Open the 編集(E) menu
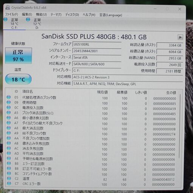The height and width of the screenshot is (193, 193). pyautogui.click(x=27, y=14)
